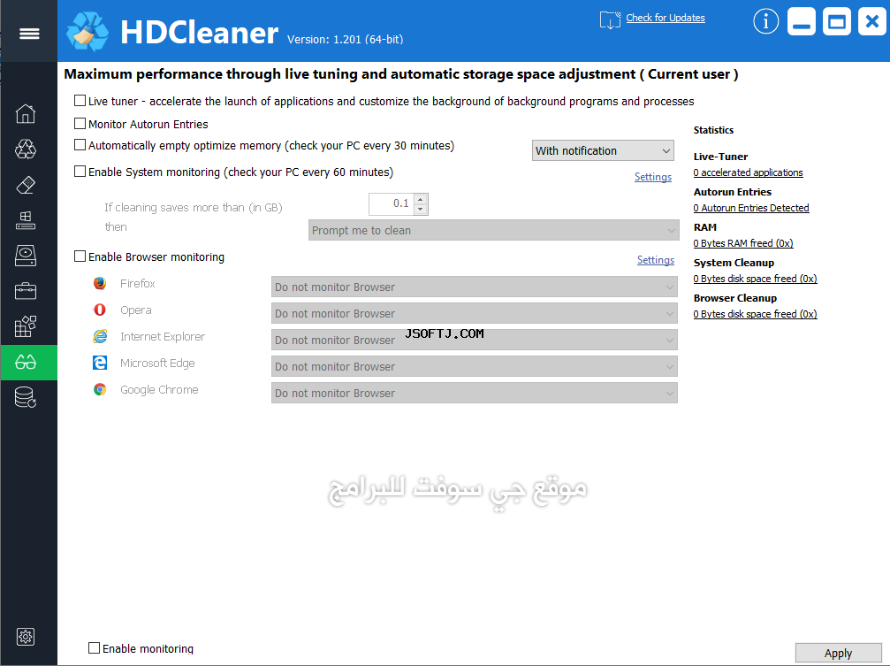Image resolution: width=890 pixels, height=666 pixels.
Task: Tick the Enable monitoring checkbox
Action: tap(95, 647)
